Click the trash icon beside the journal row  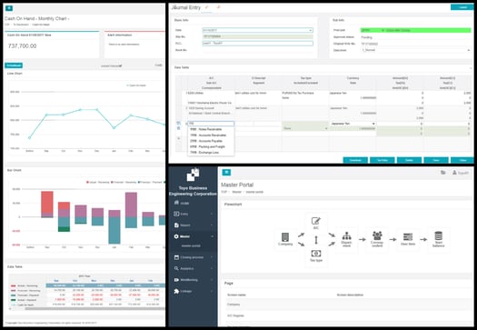pyautogui.click(x=179, y=128)
